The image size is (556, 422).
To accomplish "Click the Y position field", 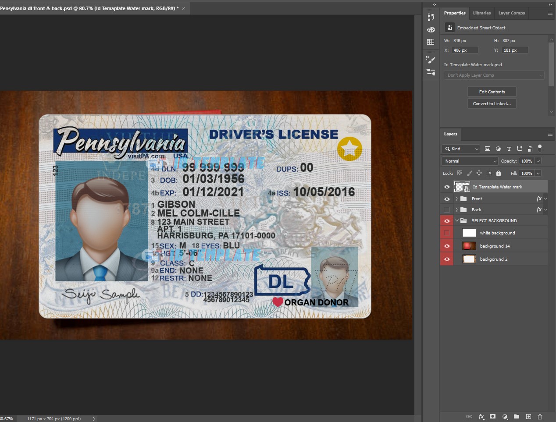I will [x=515, y=50].
